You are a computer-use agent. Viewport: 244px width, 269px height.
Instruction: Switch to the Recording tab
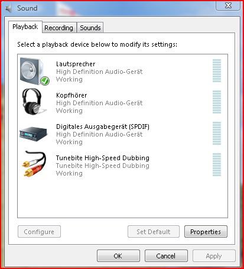click(x=58, y=28)
